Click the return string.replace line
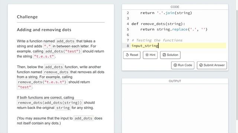This screenshot has width=238, height=133. [174, 29]
